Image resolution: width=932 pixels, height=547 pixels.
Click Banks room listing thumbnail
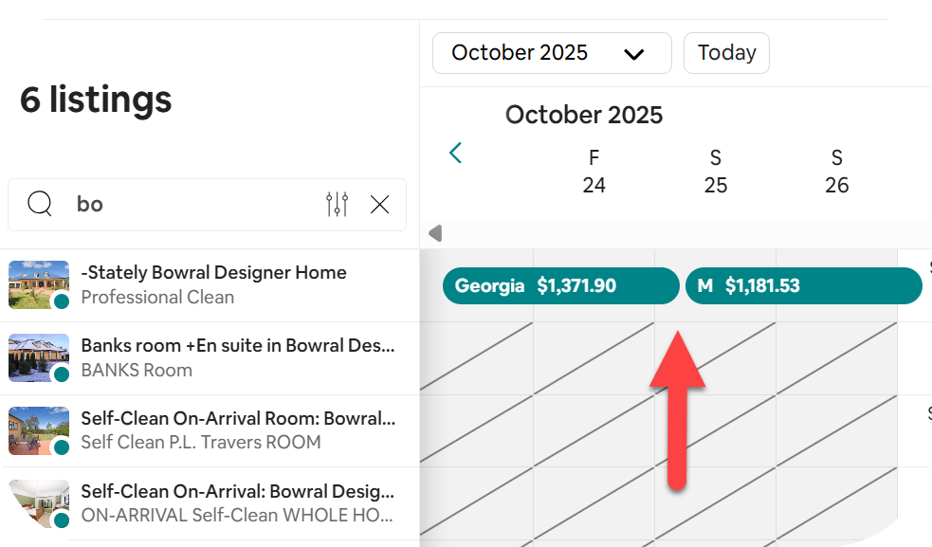click(39, 357)
